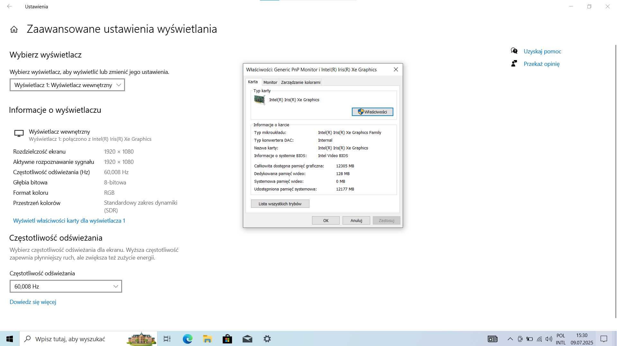The image size is (617, 346).
Task: Open Task View on the taskbar
Action: click(167, 339)
